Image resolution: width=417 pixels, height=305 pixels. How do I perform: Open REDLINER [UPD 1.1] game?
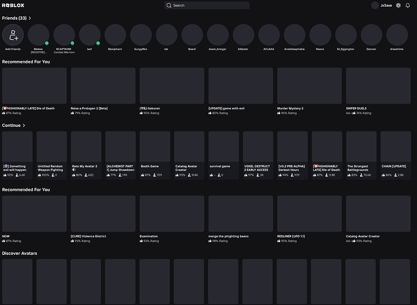click(310, 219)
